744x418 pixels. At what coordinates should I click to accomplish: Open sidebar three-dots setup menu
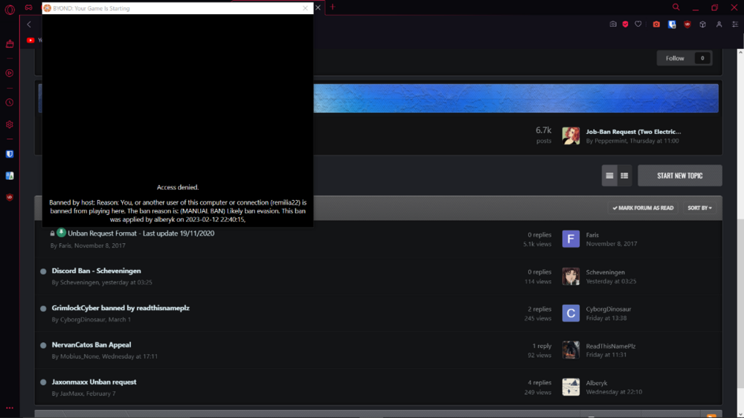pyautogui.click(x=10, y=408)
